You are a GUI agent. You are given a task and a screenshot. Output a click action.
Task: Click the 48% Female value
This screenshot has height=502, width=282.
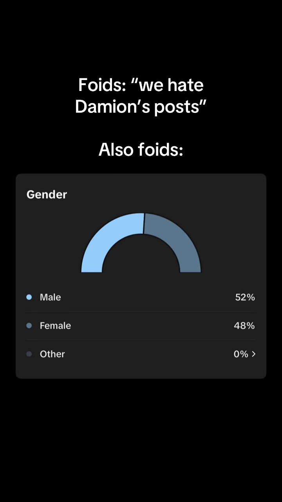244,326
